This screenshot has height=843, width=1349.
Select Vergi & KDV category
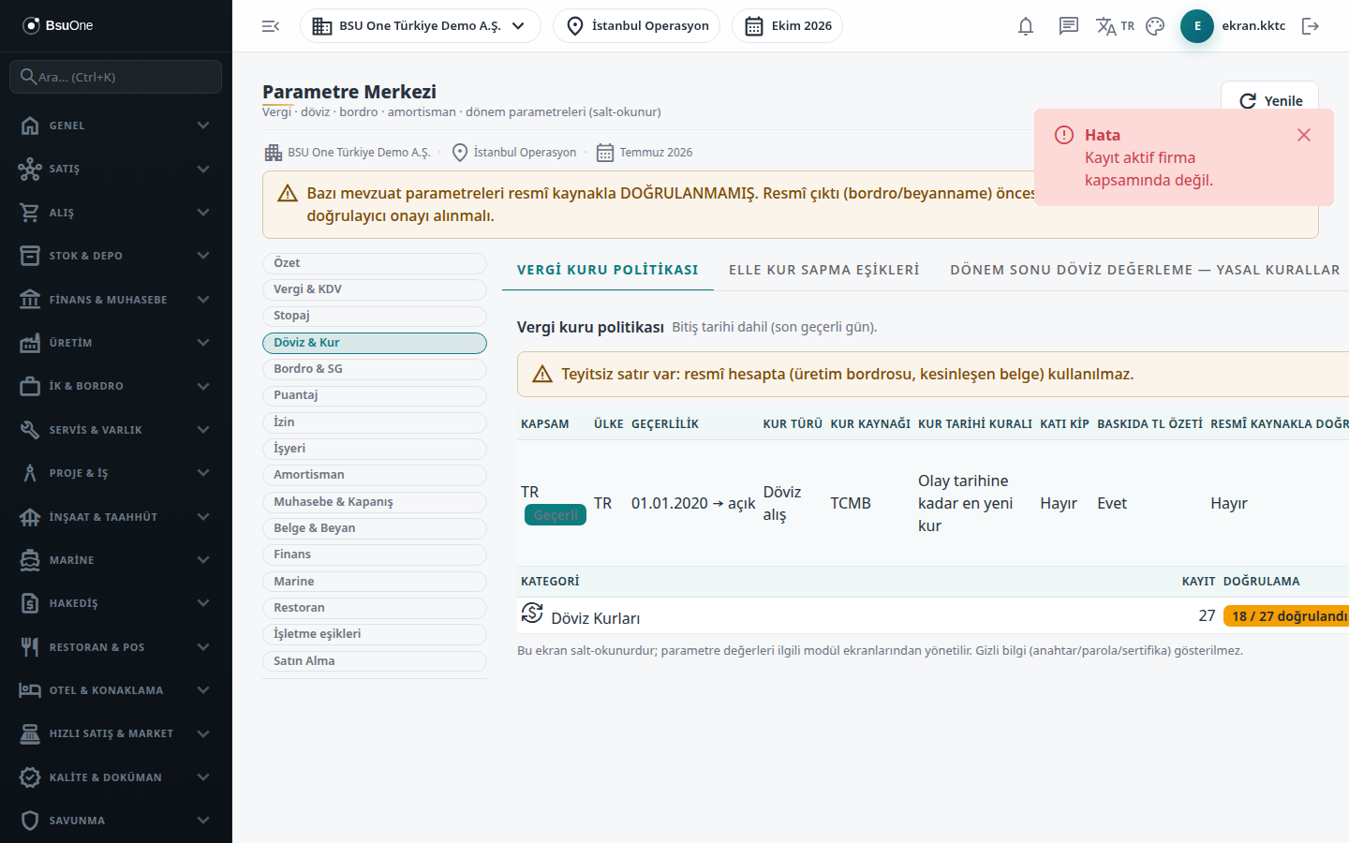(x=375, y=289)
